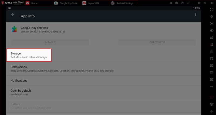This screenshot has width=216, height=115.
Task: Open more options three dots in sidebar
Action: click(212, 87)
